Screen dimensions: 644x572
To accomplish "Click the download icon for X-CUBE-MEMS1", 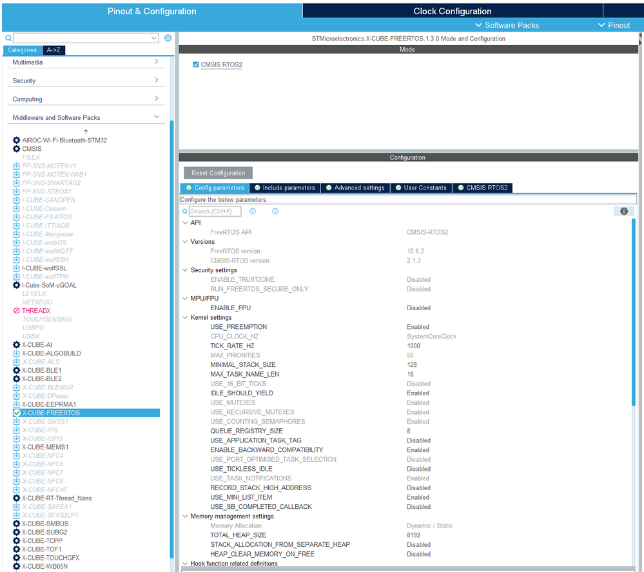I will pos(16,447).
